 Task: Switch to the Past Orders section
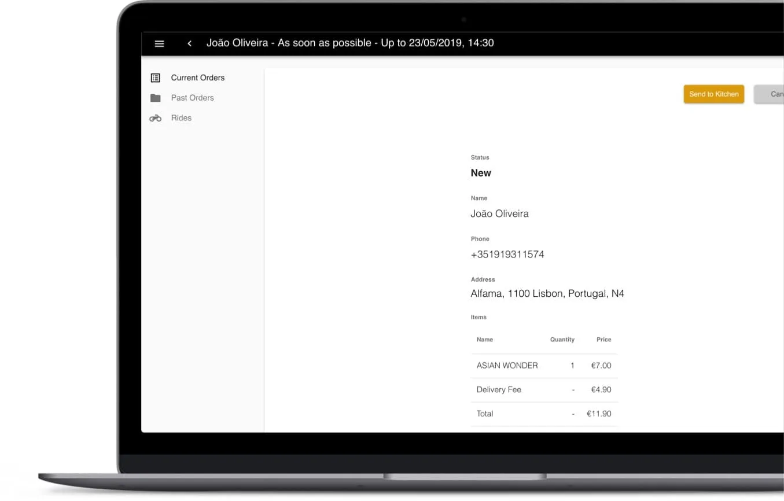click(192, 97)
